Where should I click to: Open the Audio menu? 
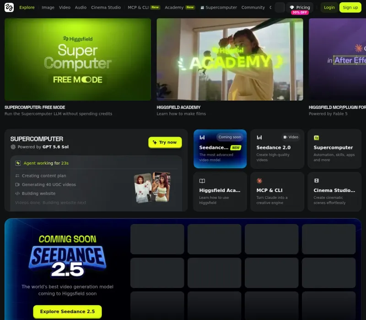pos(81,7)
